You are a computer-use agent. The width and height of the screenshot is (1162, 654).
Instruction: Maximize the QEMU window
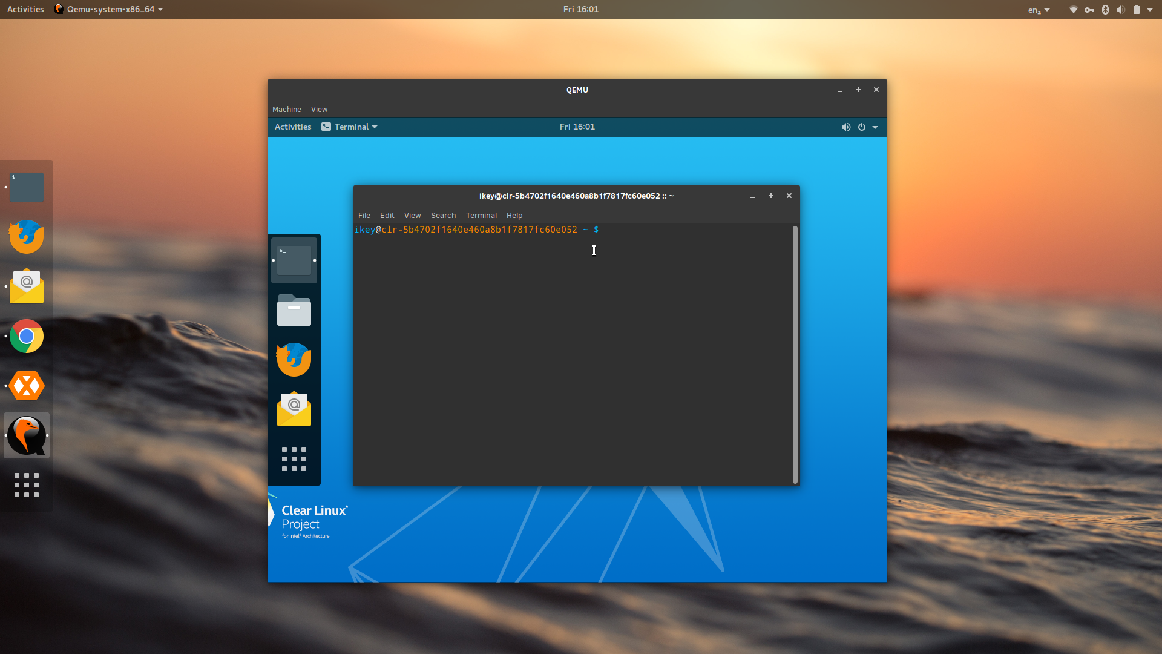tap(858, 90)
